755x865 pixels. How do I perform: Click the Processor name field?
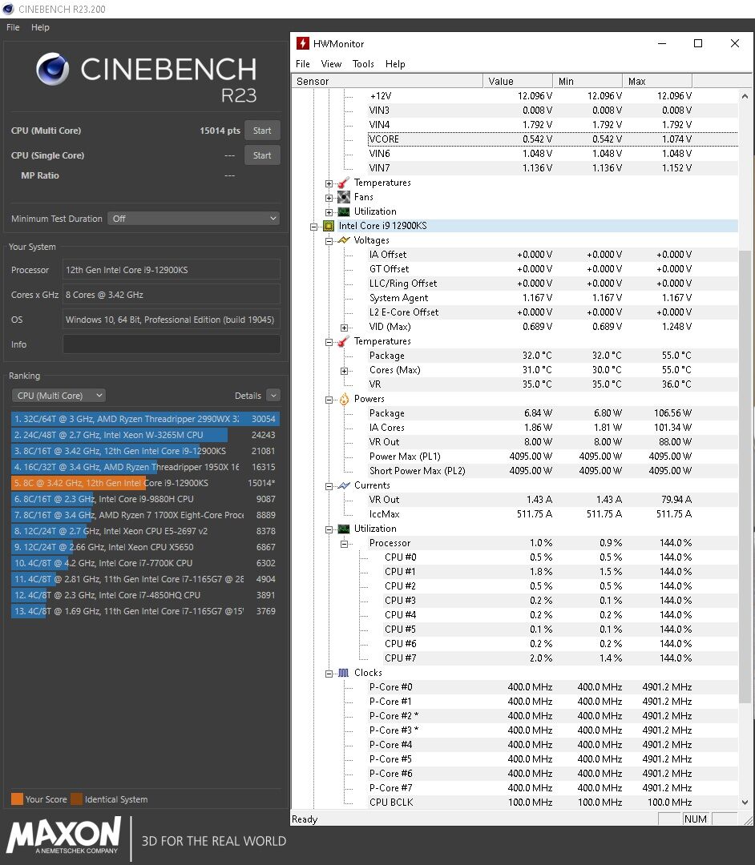[172, 270]
